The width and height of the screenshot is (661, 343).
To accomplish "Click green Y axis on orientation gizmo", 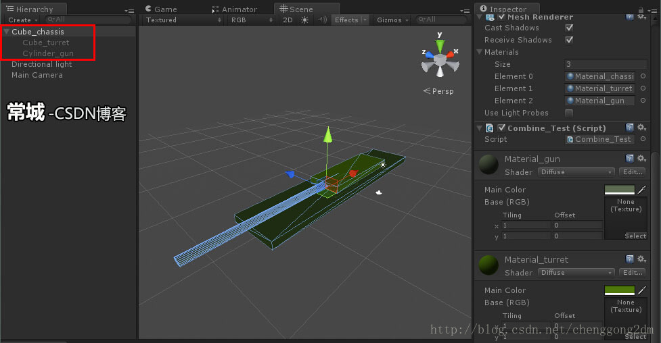I will [x=440, y=45].
